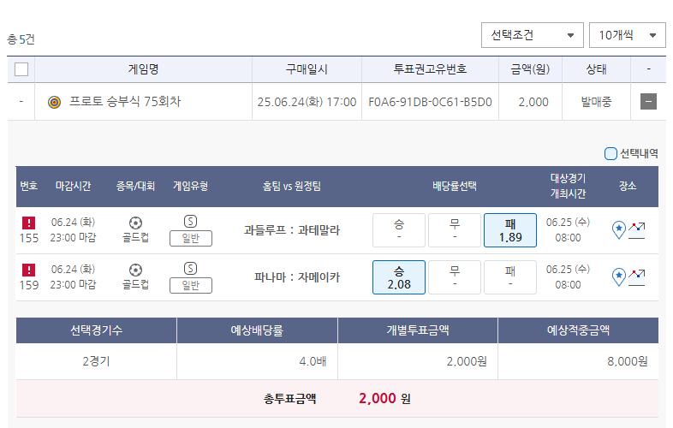The width and height of the screenshot is (673, 428).
Task: Open the 10개씩 page size dropdown
Action: pyautogui.click(x=627, y=35)
